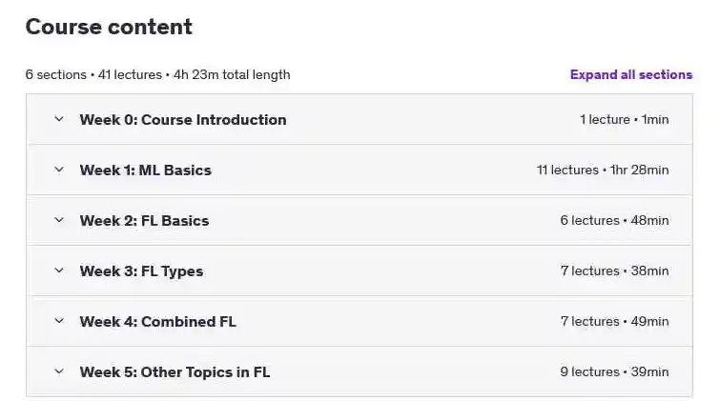Viewport: 720px width, 401px height.
Task: Select the '6 lectures • 48min' text
Action: (614, 220)
